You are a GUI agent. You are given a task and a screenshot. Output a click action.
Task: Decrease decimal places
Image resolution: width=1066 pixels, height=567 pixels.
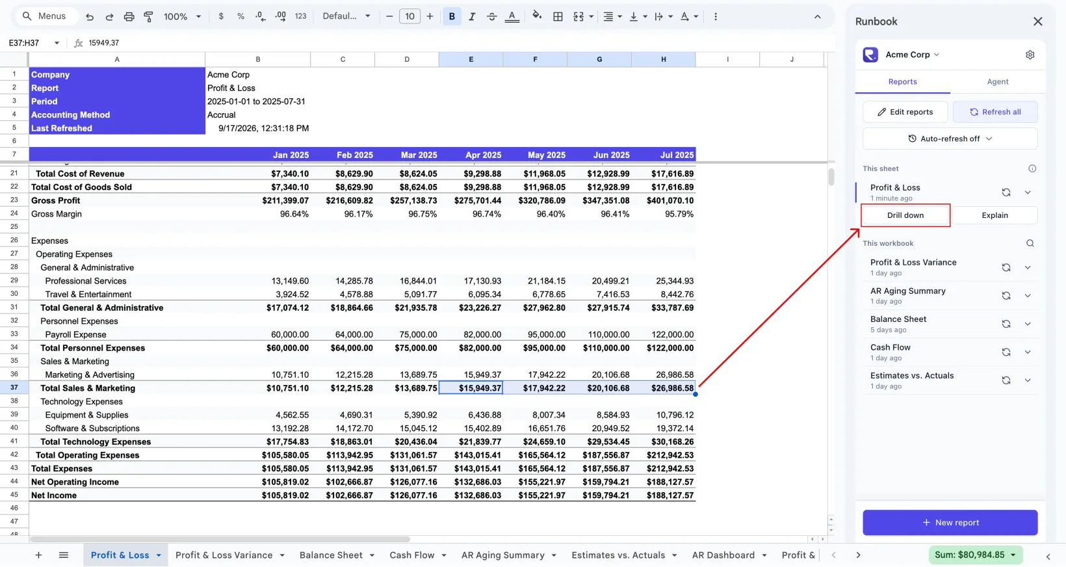click(x=260, y=16)
